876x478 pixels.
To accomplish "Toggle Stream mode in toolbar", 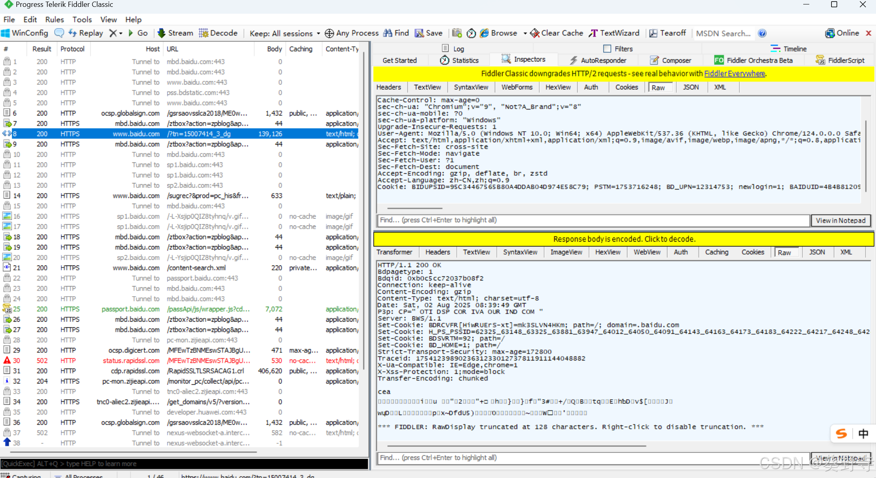I will [x=175, y=33].
